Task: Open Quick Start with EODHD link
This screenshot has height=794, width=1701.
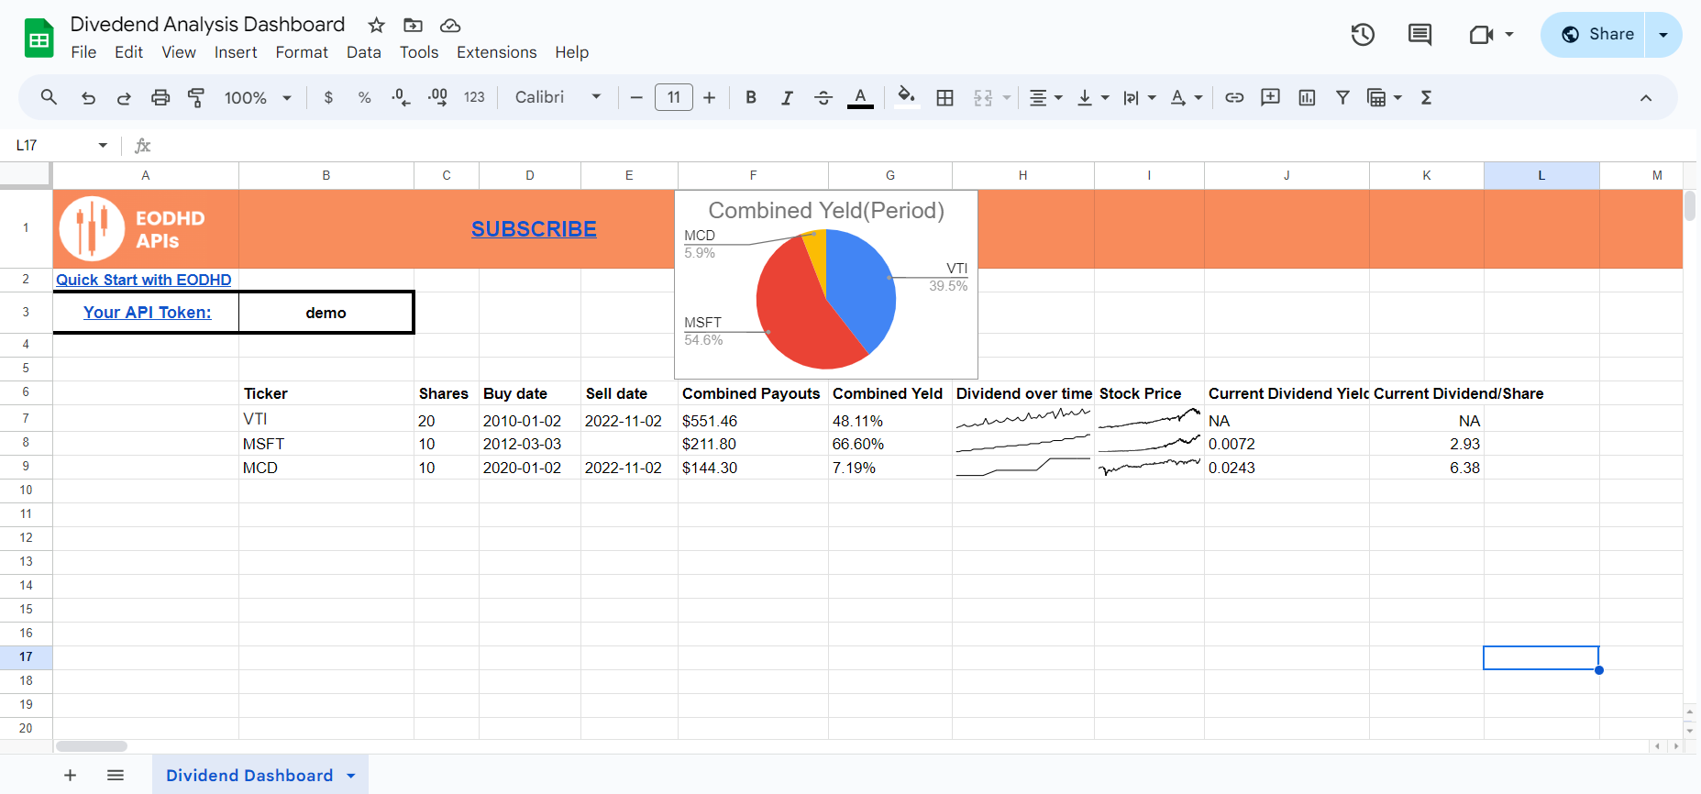Action: pyautogui.click(x=144, y=280)
